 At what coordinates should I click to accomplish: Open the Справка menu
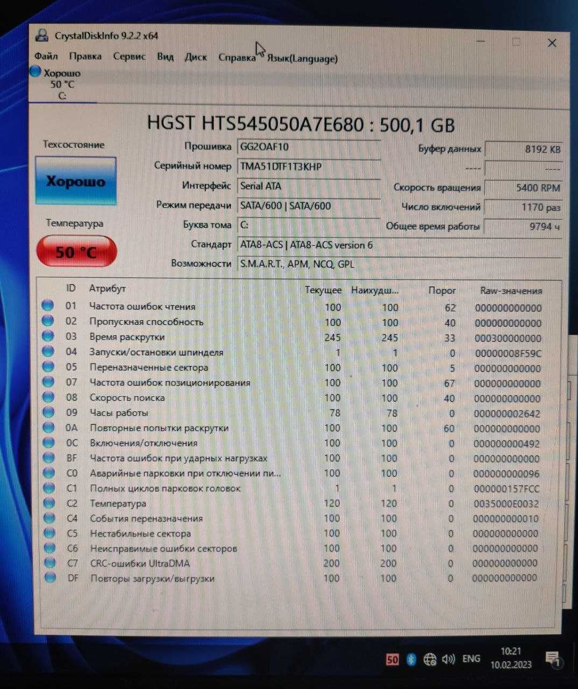tap(237, 58)
